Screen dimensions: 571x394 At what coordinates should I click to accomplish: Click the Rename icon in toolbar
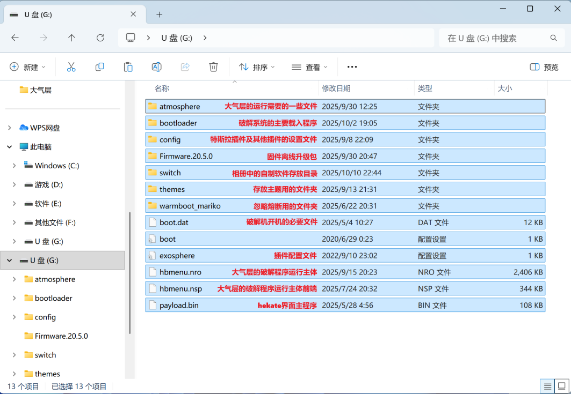tap(156, 67)
